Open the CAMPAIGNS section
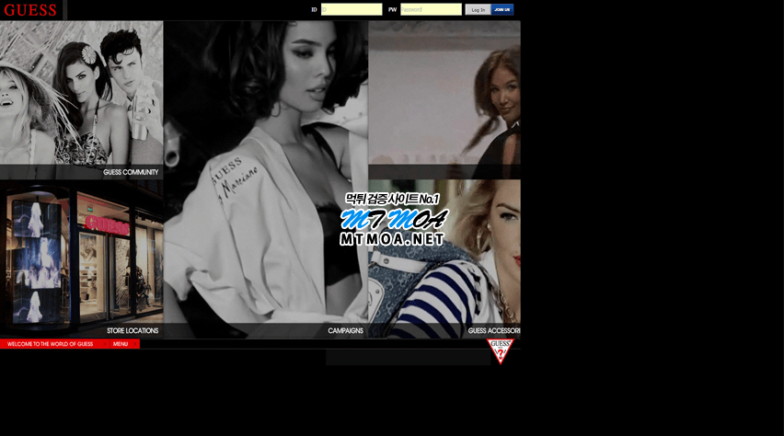This screenshot has width=784, height=436. coord(345,330)
